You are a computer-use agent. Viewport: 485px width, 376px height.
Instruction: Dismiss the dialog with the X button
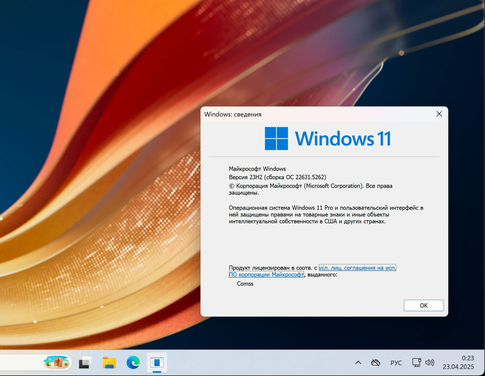click(x=439, y=114)
